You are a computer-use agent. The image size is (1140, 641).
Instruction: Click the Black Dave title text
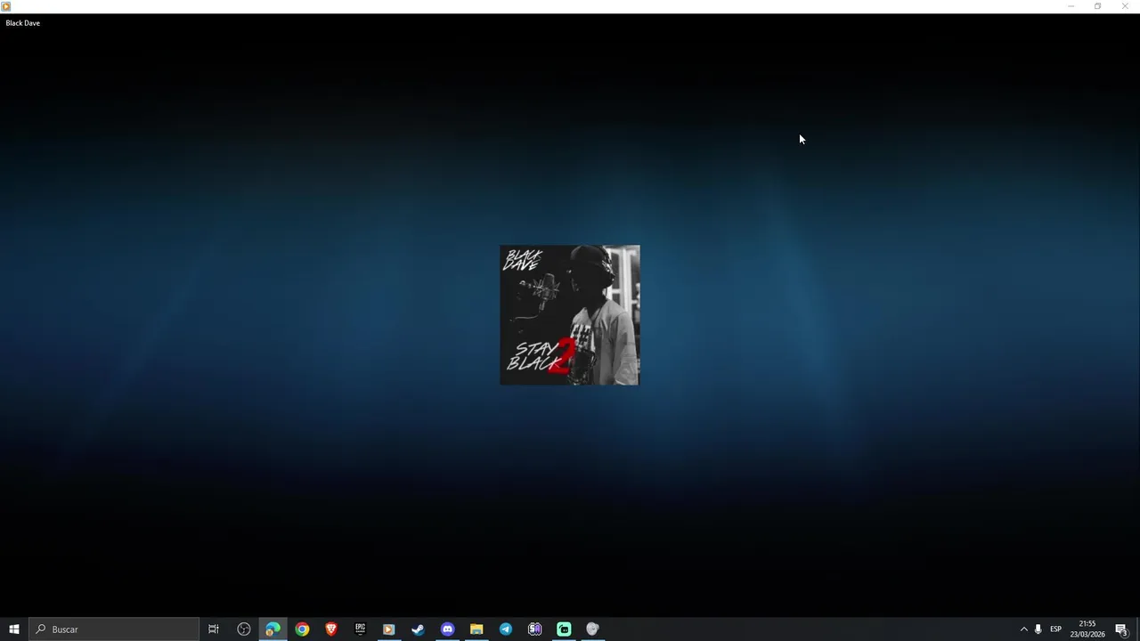[23, 23]
